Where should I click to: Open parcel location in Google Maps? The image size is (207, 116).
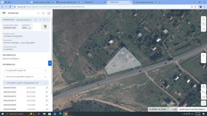[x=45, y=27]
